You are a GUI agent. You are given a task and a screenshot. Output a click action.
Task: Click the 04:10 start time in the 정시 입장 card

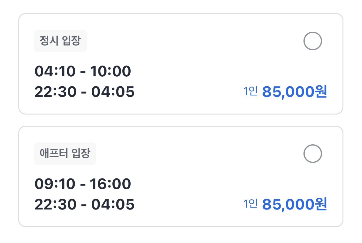55,71
